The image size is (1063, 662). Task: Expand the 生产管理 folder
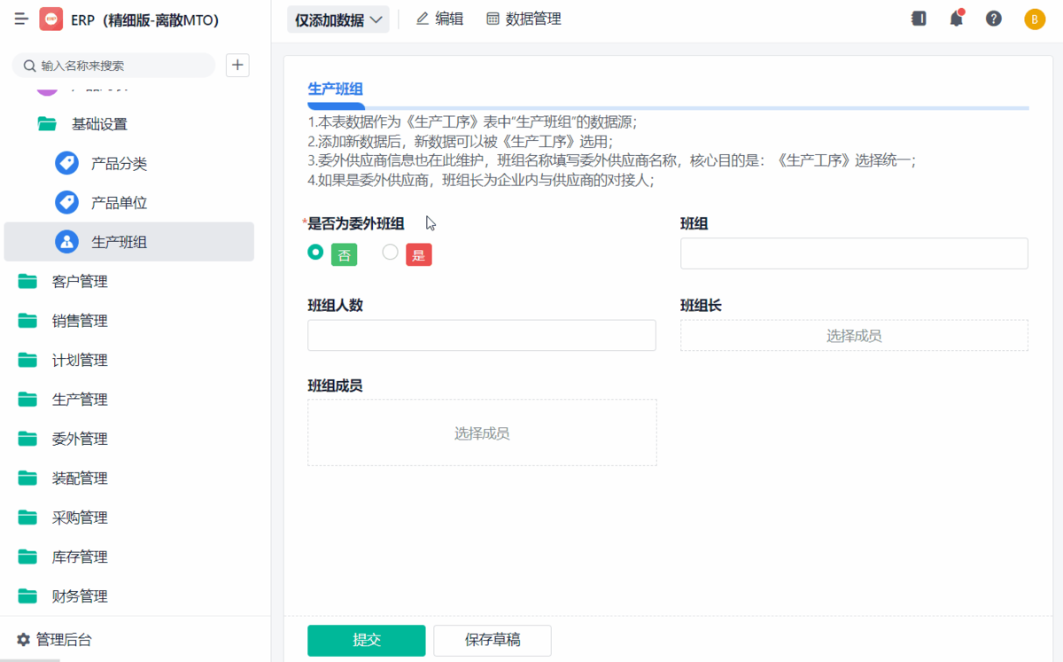click(x=79, y=400)
